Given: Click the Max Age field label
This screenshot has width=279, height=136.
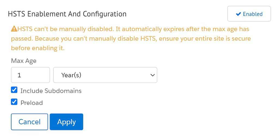Looking at the screenshot, I should (x=24, y=61).
